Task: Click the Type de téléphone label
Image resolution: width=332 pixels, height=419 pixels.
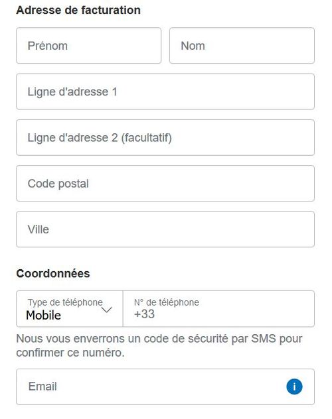Action: coord(65,302)
